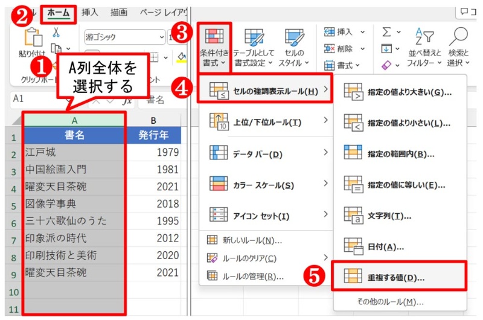This screenshot has height=320, width=483.
Task: Select 指定の値に等しい(E)... rule
Action: pyautogui.click(x=400, y=185)
